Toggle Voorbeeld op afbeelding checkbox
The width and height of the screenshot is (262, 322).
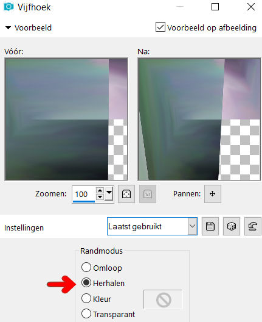160,27
